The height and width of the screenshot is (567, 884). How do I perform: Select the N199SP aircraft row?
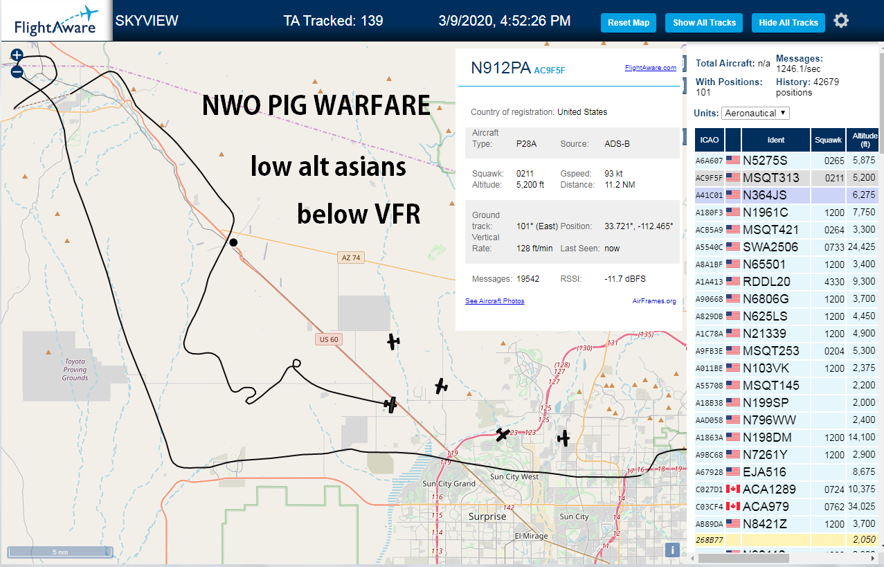[x=787, y=402]
